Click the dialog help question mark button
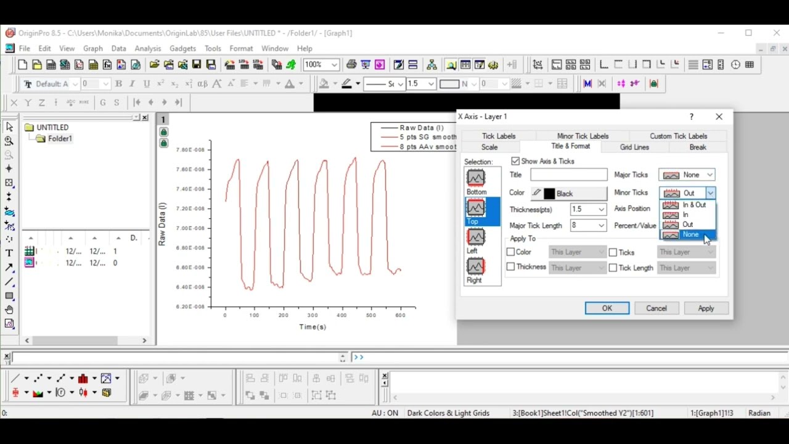 (x=692, y=117)
